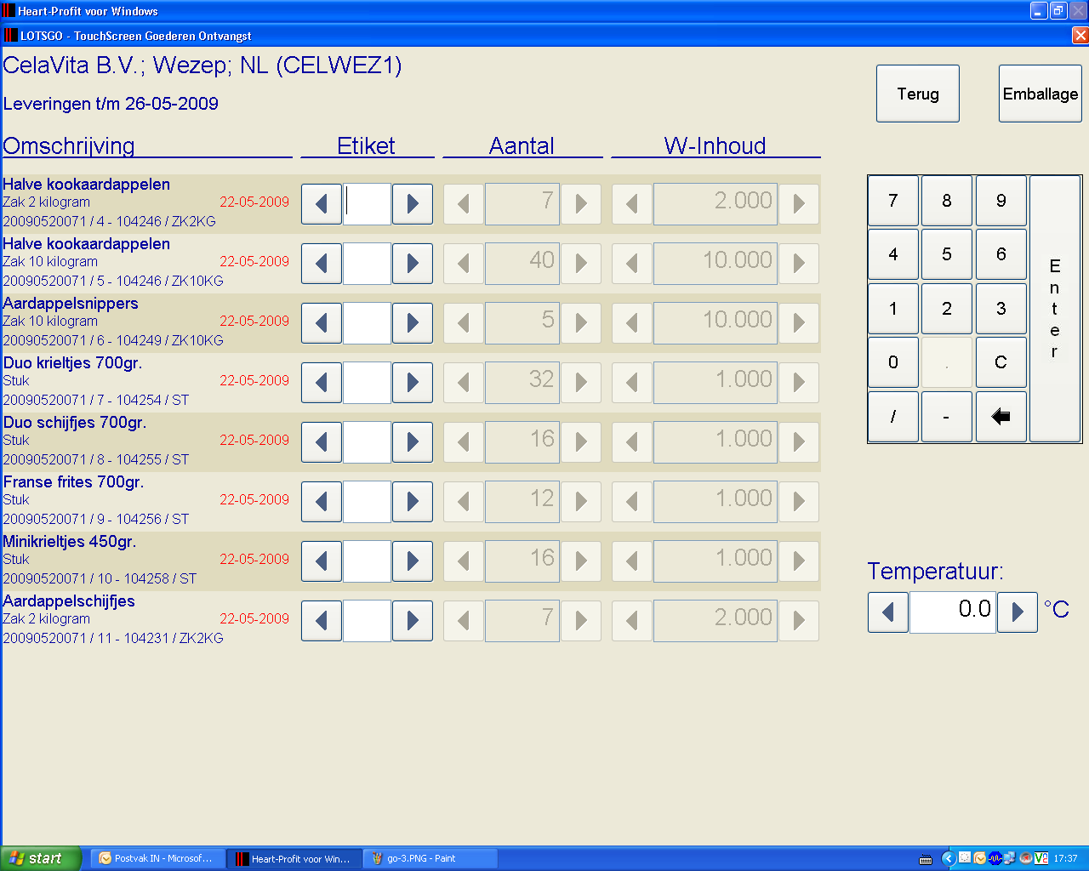The image size is (1089, 871).
Task: Expand hidden tray icons chevron
Action: pos(949,858)
